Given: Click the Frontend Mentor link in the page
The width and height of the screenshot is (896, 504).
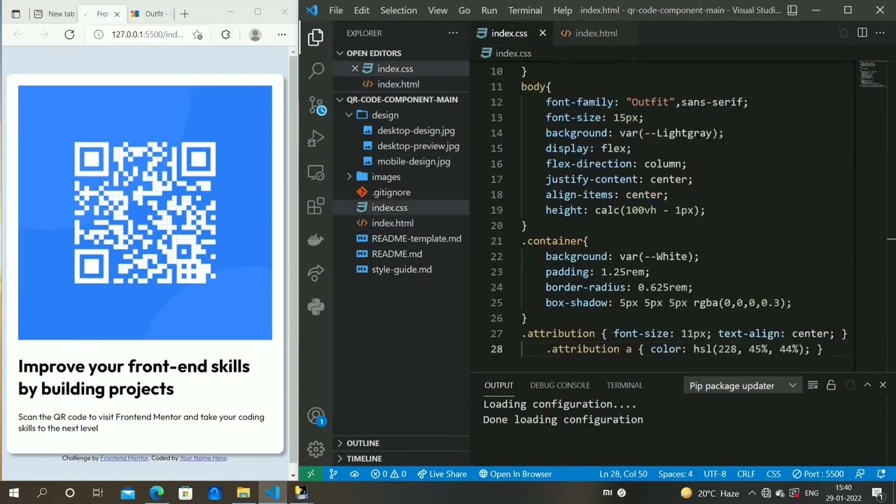Looking at the screenshot, I should pos(124,458).
